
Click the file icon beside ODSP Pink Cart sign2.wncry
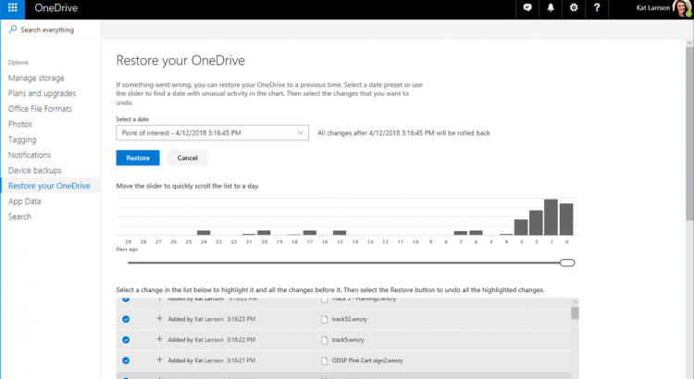pyautogui.click(x=325, y=361)
